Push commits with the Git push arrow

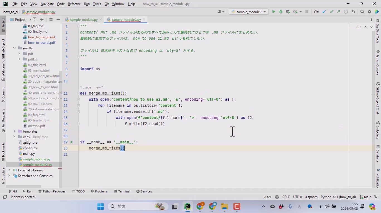pos(338,12)
